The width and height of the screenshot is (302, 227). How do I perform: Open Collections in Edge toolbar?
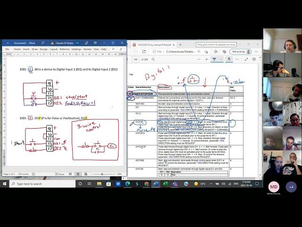225,52
